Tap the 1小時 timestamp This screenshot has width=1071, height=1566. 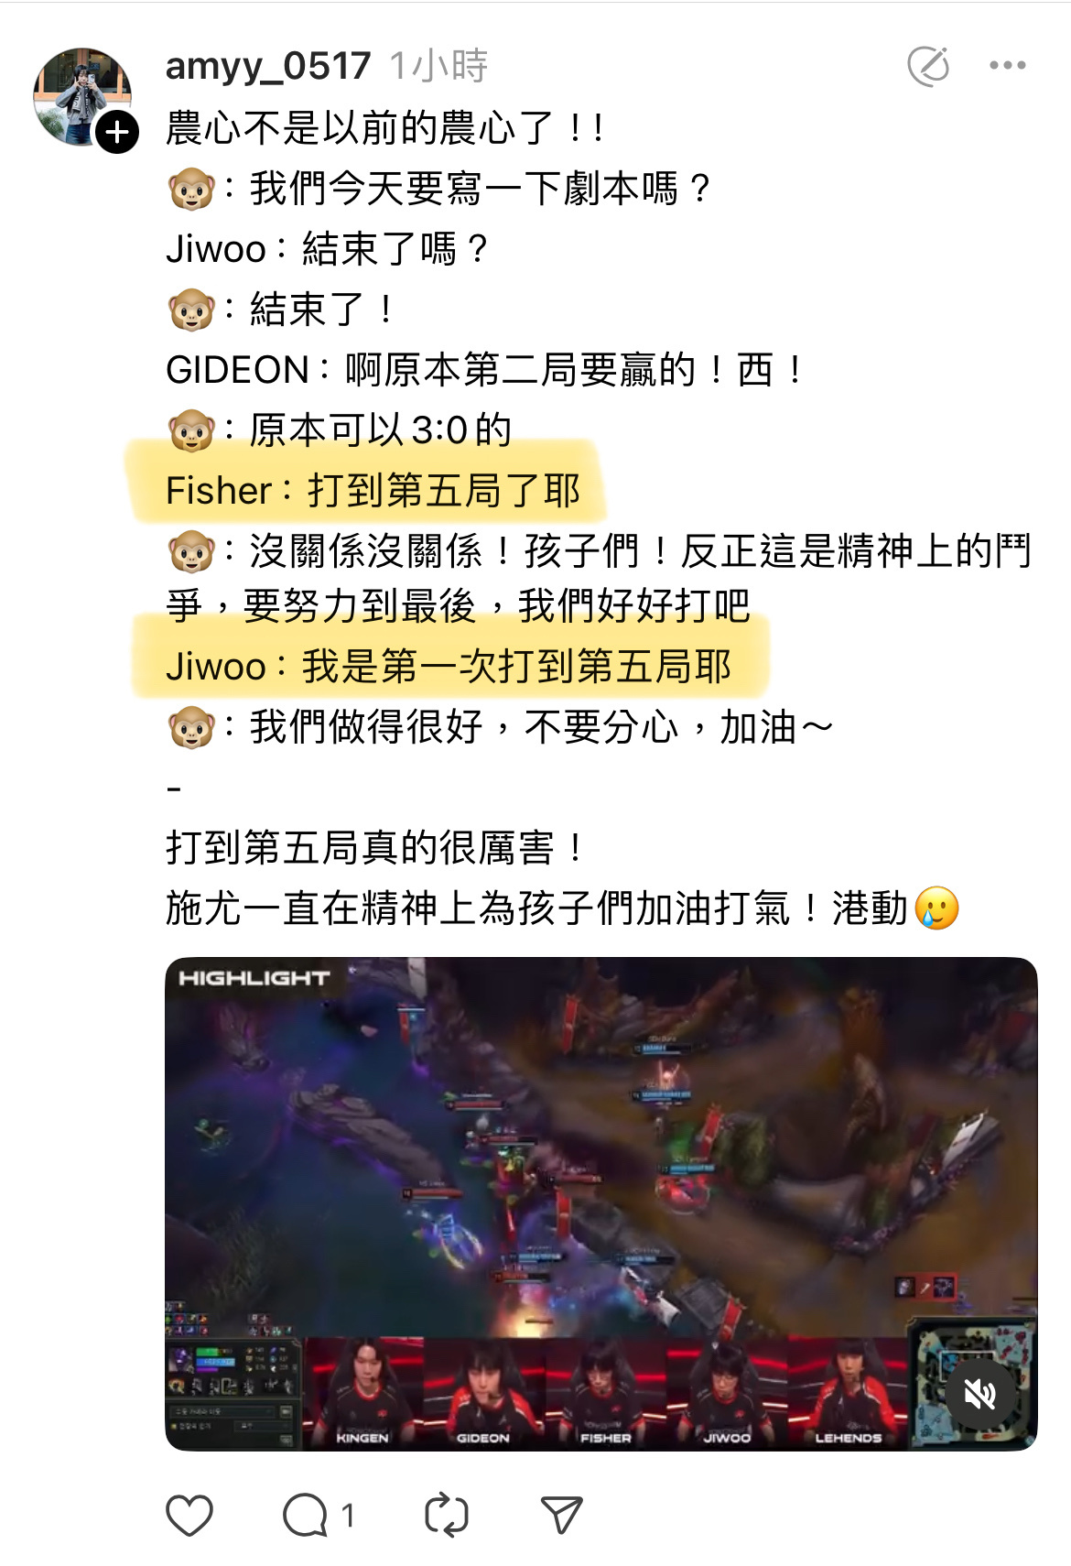(438, 66)
